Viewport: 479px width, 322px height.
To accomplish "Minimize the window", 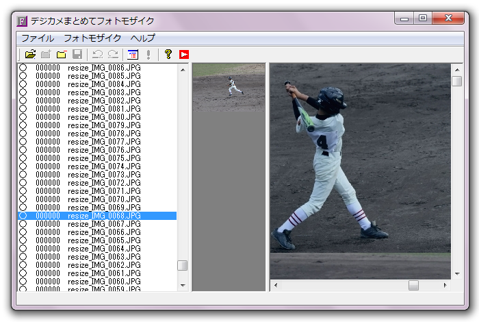I will coord(404,18).
